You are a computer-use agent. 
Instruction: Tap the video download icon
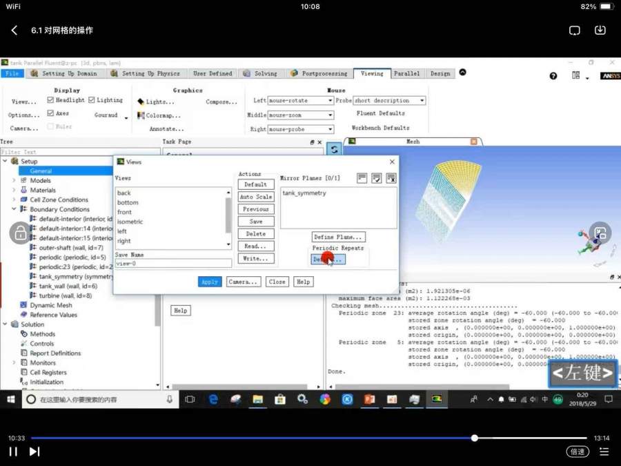pos(600,30)
